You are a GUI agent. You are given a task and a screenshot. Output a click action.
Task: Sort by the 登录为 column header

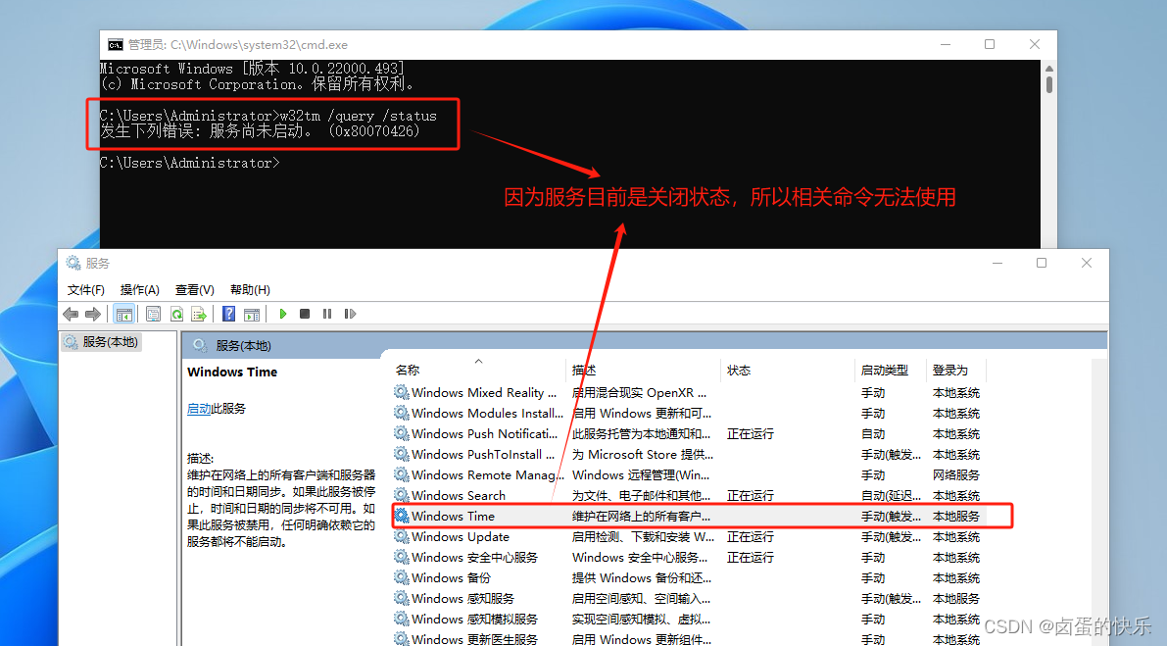950,370
